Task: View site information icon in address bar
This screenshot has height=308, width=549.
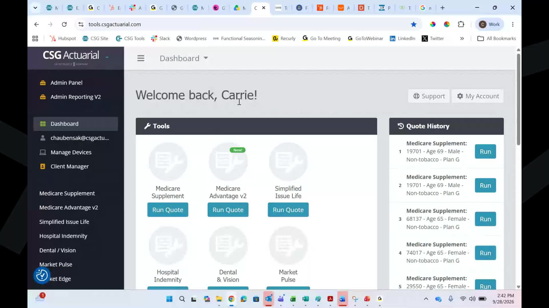Action: pos(81,24)
